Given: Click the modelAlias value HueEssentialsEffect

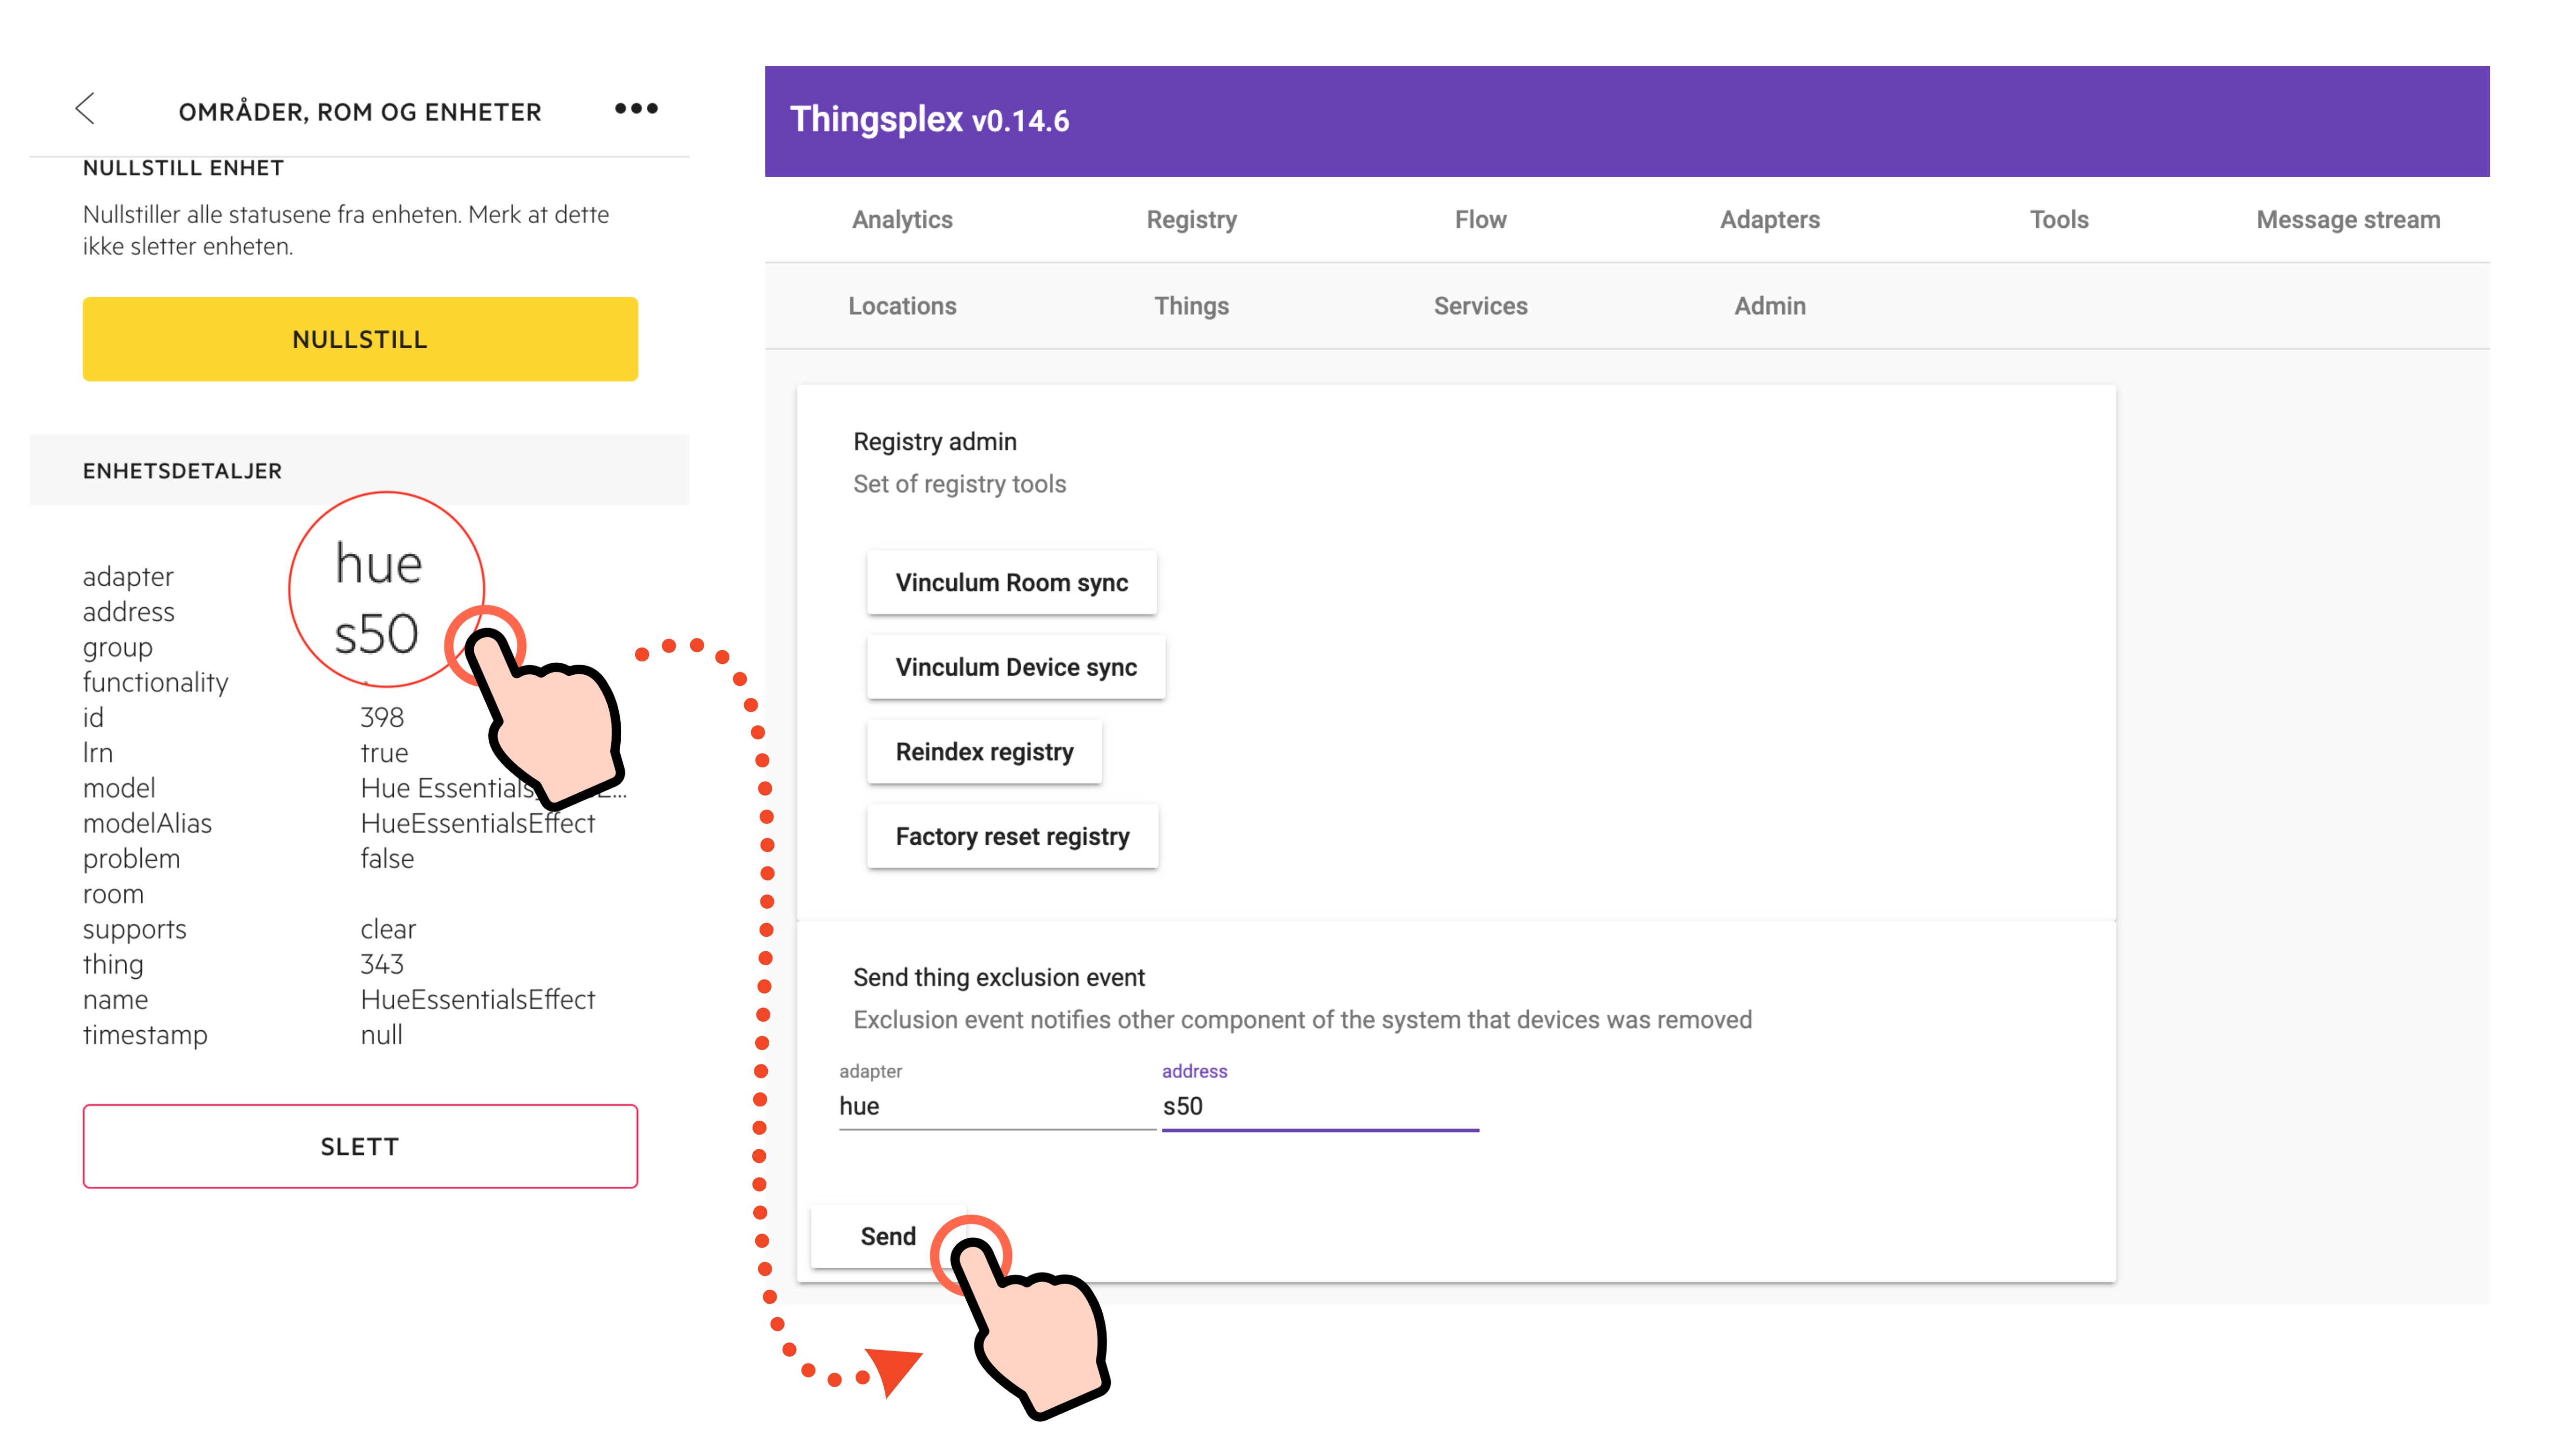Looking at the screenshot, I should coord(477,824).
